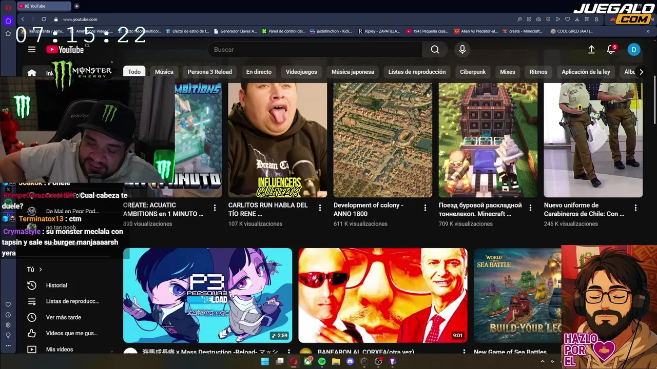Select the Todo filter chip
657x369 pixels.
(134, 72)
